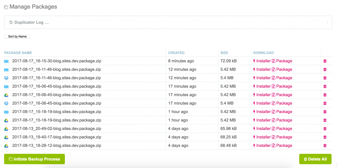Click the SIZE column header
338x168 pixels.
point(224,53)
